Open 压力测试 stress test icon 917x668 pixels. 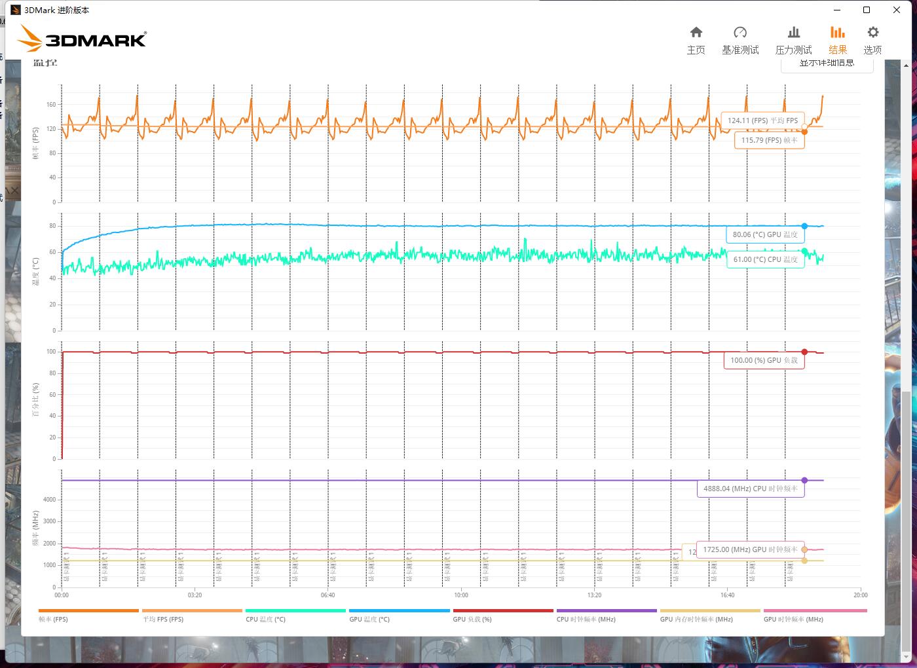(793, 40)
